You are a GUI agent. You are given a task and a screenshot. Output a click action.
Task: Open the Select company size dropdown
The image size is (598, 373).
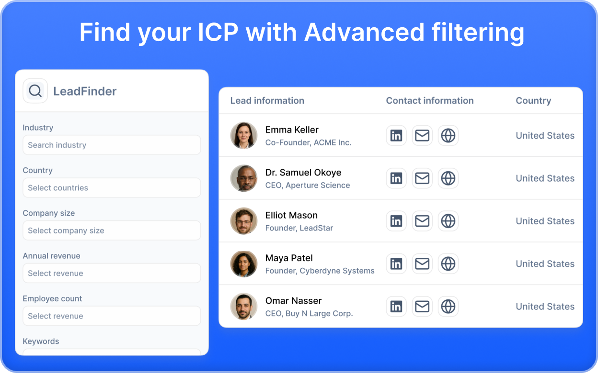coord(112,230)
